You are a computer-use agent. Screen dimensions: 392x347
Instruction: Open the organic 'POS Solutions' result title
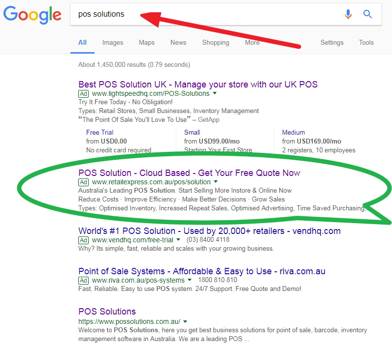pos(107,312)
